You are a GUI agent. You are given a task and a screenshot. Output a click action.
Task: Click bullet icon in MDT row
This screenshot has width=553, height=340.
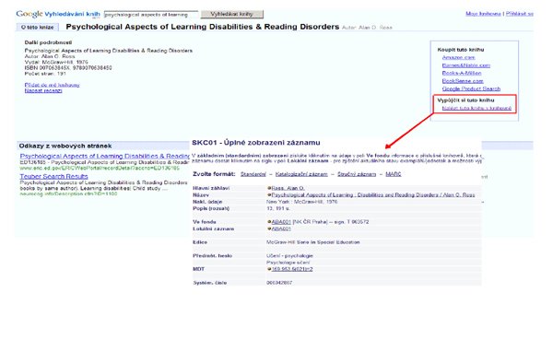click(269, 269)
